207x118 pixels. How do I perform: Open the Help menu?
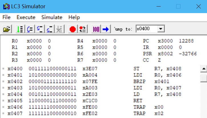tap(74, 17)
